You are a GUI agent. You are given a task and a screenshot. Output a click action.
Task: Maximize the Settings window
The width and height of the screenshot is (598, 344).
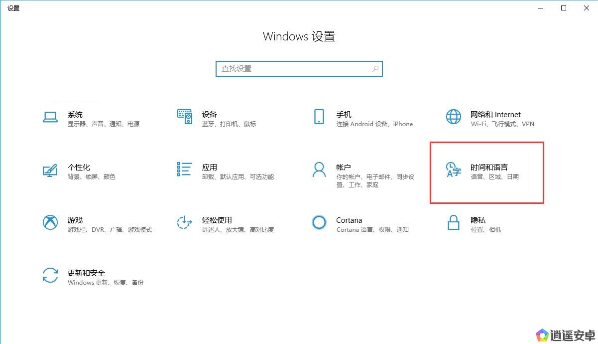pos(564,8)
